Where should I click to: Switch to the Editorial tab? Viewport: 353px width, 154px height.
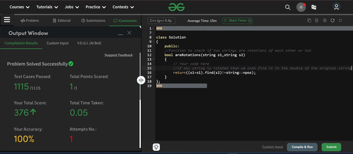click(x=62, y=21)
